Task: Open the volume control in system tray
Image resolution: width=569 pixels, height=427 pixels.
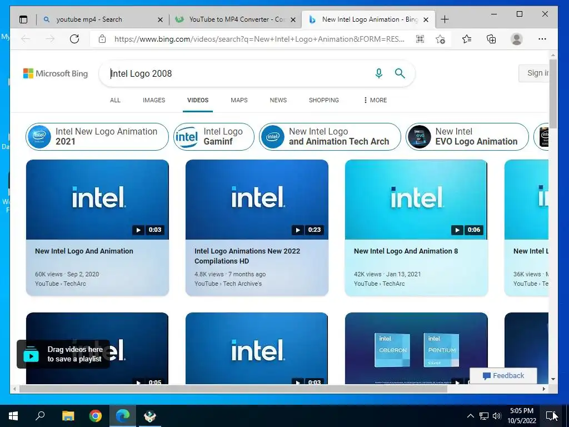Action: click(497, 416)
